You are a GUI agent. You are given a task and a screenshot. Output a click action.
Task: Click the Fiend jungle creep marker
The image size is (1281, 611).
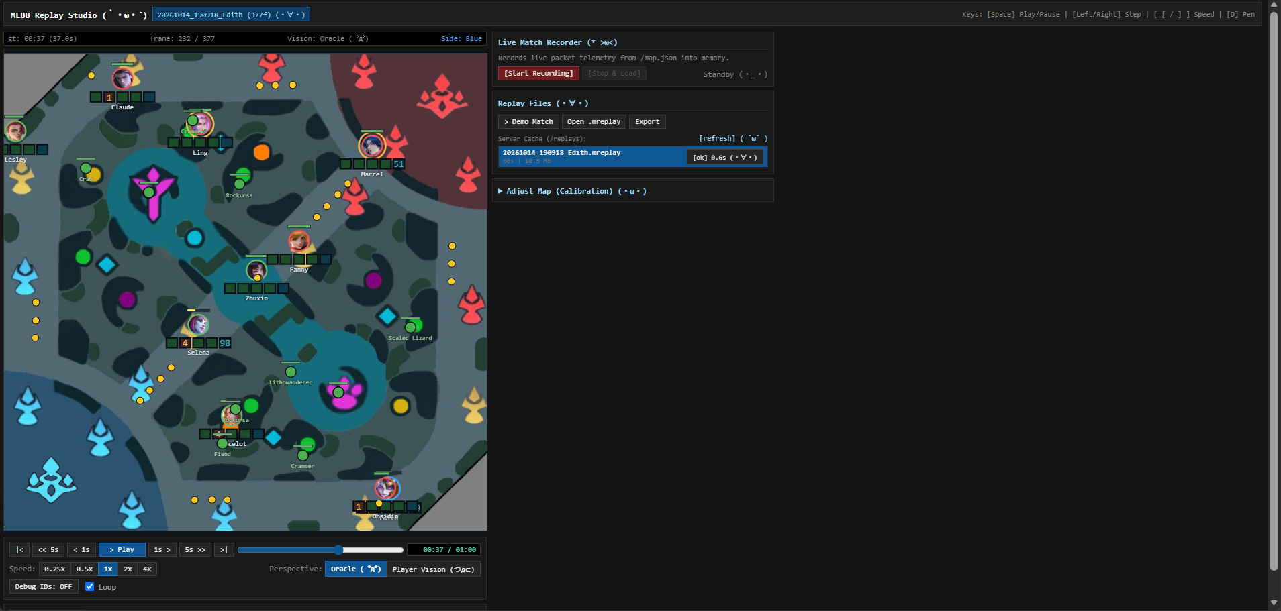coord(222,443)
